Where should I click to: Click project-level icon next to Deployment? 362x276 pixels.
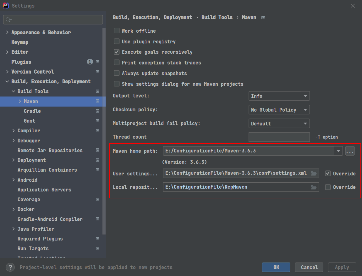[x=98, y=160]
